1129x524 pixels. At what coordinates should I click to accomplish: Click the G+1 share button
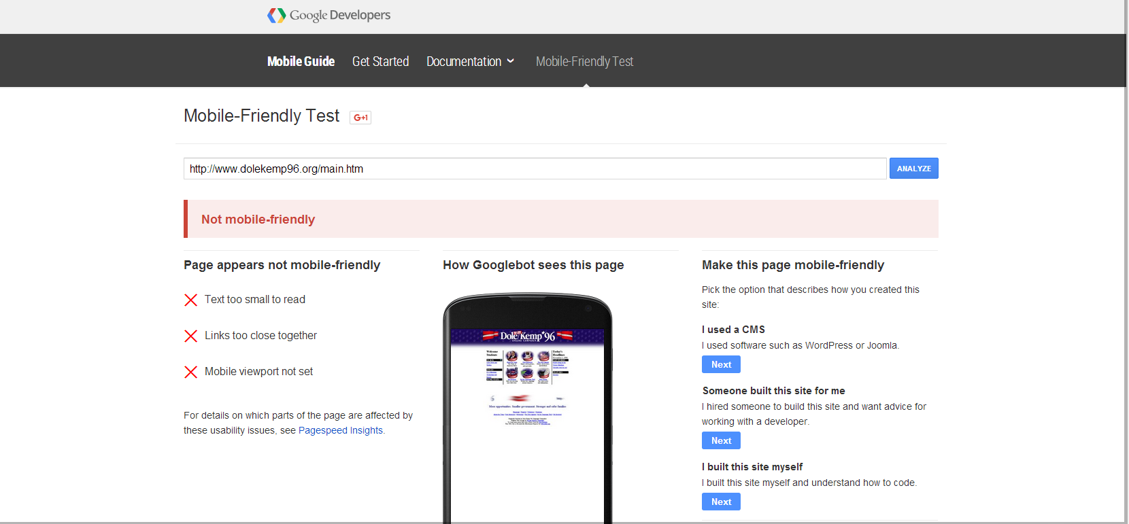click(x=360, y=118)
